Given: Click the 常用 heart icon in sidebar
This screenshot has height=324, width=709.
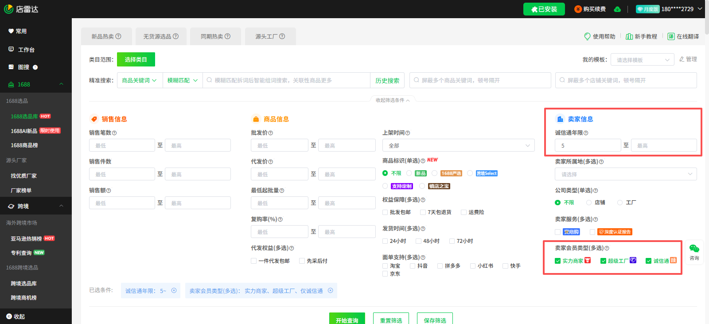Looking at the screenshot, I should pos(11,31).
